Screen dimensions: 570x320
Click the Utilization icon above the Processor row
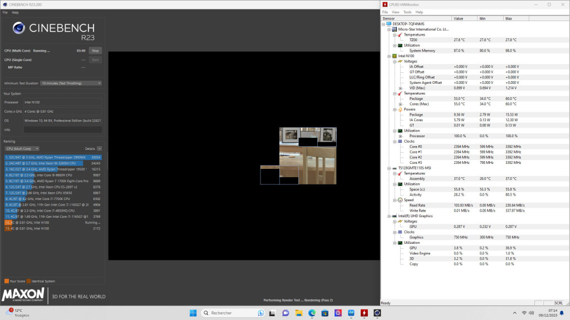click(x=400, y=131)
